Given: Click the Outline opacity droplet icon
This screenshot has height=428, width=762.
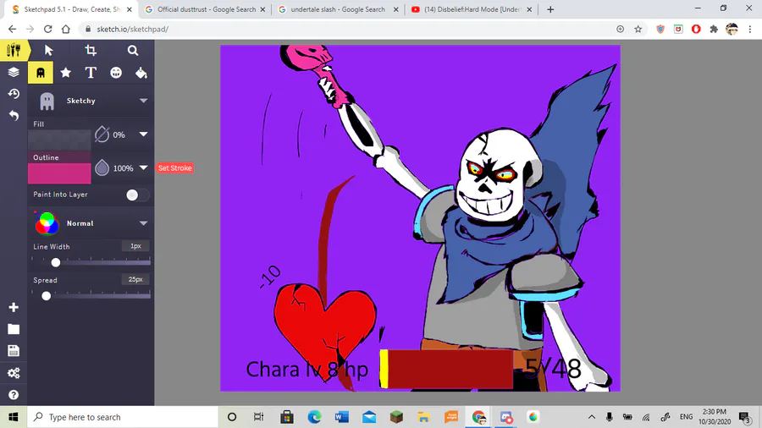Looking at the screenshot, I should (x=102, y=167).
